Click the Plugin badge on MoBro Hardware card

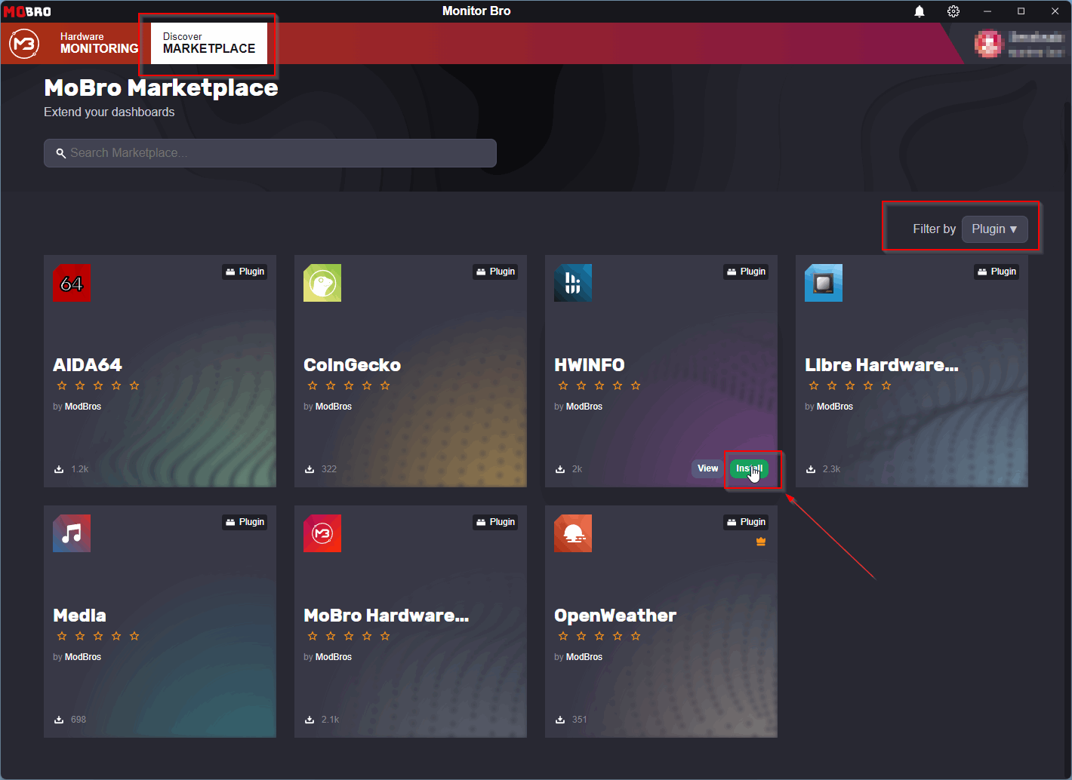tap(495, 522)
